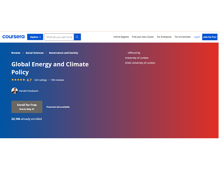Open the 523 ratings link
Viewport: 219px width, 175px height.
41,80
